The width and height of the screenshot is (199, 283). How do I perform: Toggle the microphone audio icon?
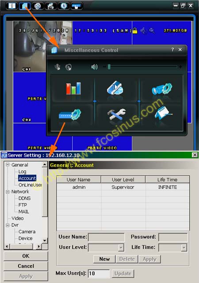click(57, 67)
